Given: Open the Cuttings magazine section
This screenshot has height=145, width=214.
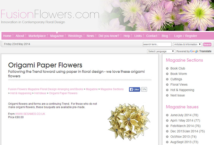Looking at the screenshot, I should pos(176,79).
